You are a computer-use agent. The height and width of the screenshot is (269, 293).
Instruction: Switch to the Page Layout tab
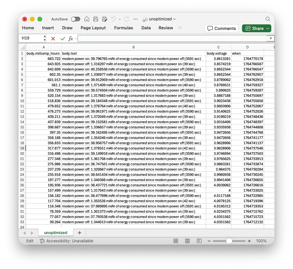(x=93, y=28)
